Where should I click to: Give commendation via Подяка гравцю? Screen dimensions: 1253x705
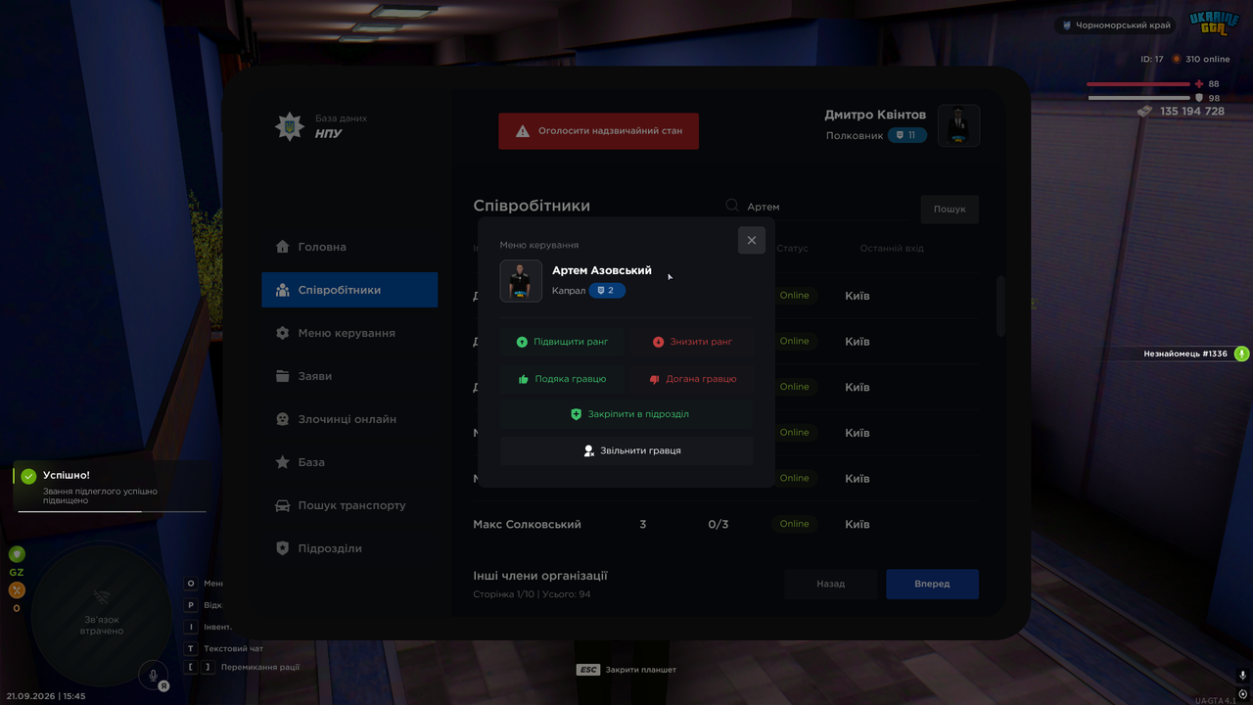[x=562, y=379]
